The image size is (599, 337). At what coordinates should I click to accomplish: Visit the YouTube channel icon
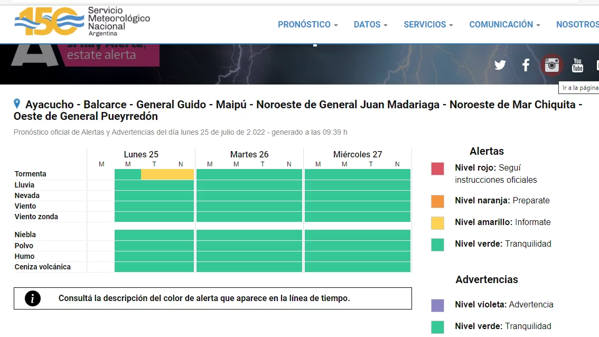(577, 65)
